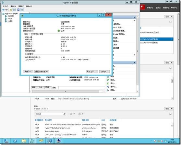The image size is (181, 145).
Task: Expand the chevron below the middle 任务 dropdown
Action: (x=170, y=68)
